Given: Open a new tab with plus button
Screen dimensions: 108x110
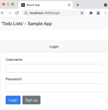Looking at the screenshot, I should click(78, 5).
